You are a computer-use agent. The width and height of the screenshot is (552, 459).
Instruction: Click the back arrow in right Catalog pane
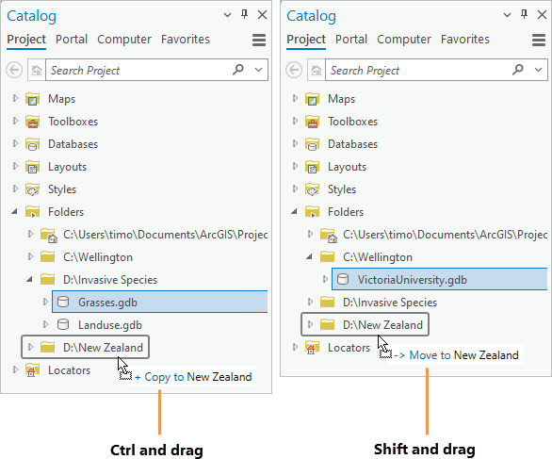pyautogui.click(x=294, y=70)
